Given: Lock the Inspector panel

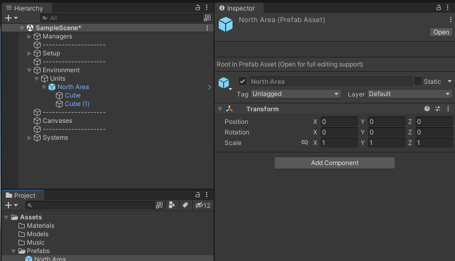Looking at the screenshot, I should pyautogui.click(x=439, y=8).
